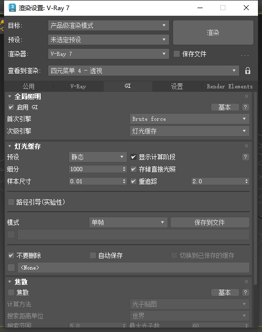Viewport: 262px width, 332px height.
Task: Click grip handle of 灯光缓存 rollout
Action: click(x=246, y=146)
